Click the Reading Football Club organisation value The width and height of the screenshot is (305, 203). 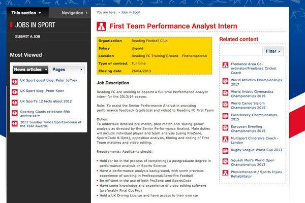pos(149,41)
